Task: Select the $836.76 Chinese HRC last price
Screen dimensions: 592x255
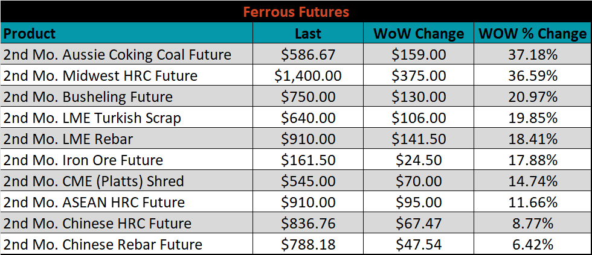Action: click(309, 223)
